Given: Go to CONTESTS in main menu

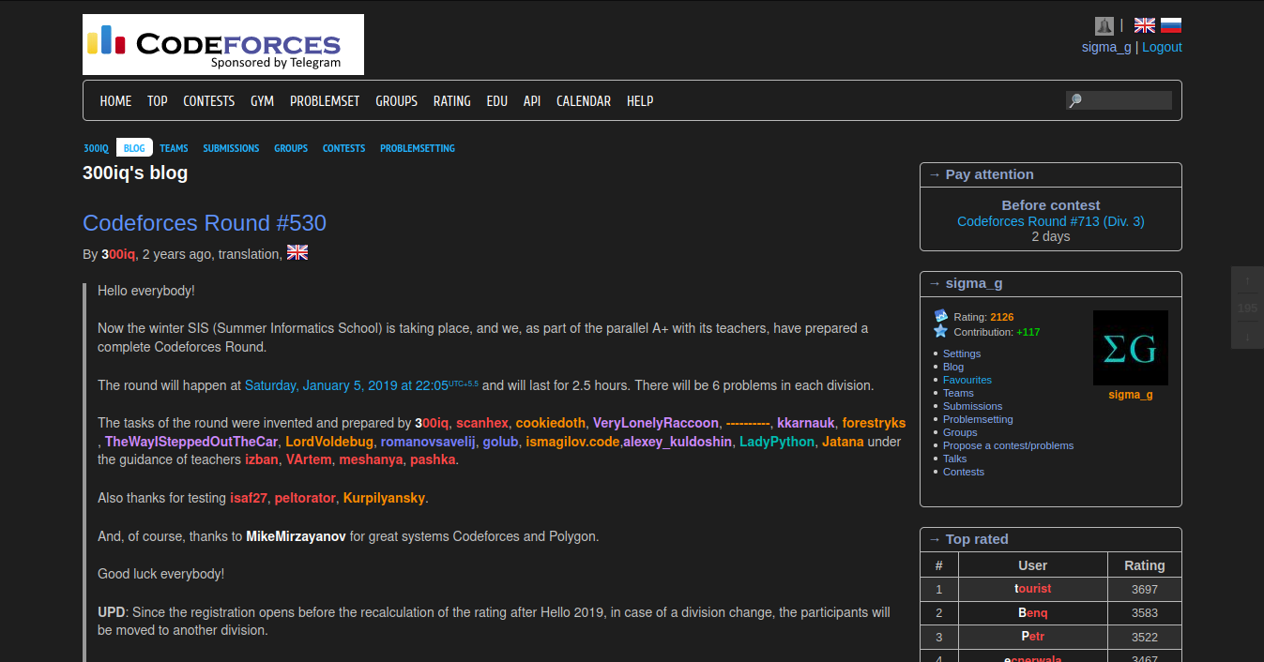Looking at the screenshot, I should tap(208, 100).
